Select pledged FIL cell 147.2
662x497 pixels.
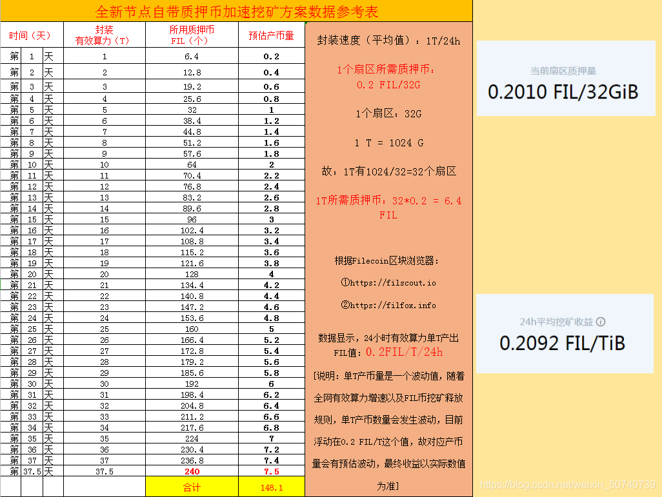coord(192,307)
